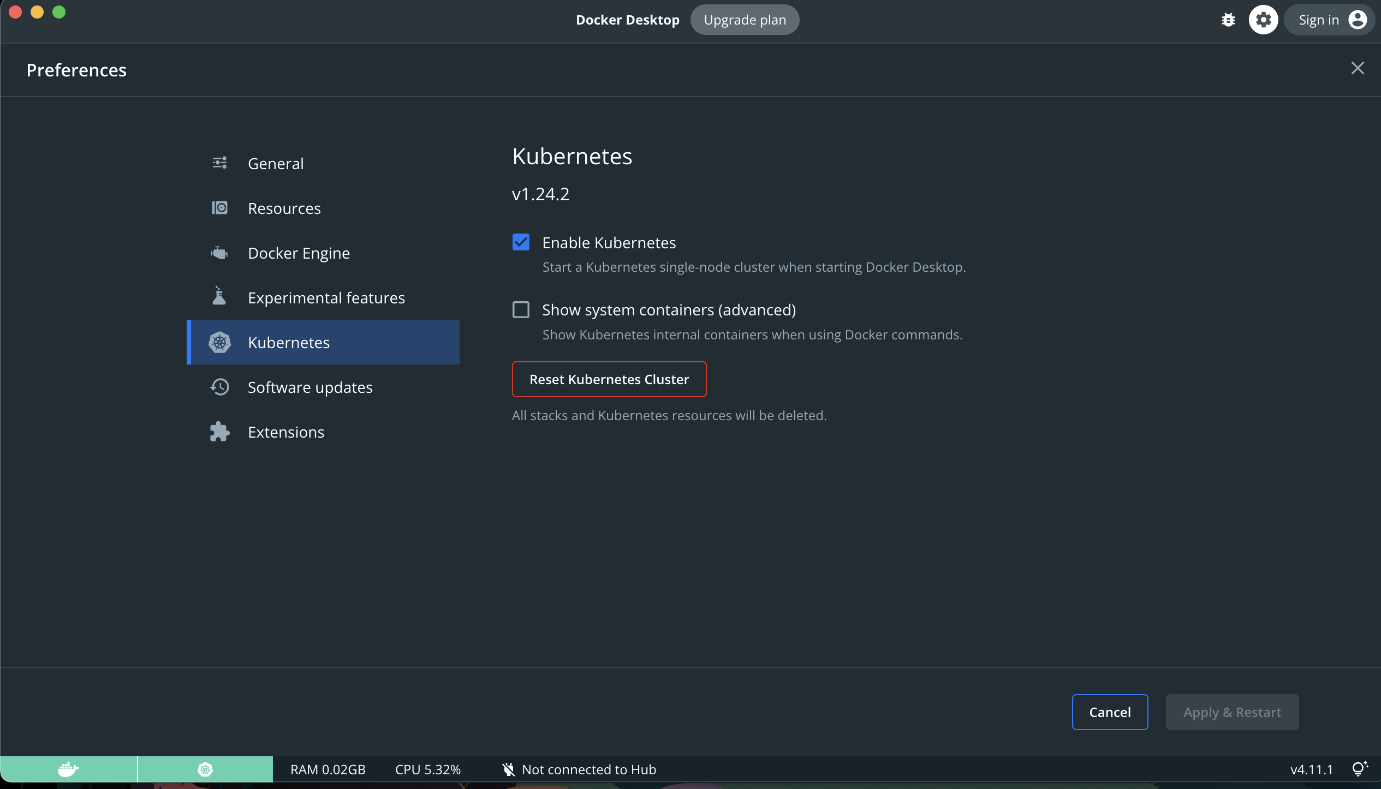Click the yellow minimize window button

37,12
